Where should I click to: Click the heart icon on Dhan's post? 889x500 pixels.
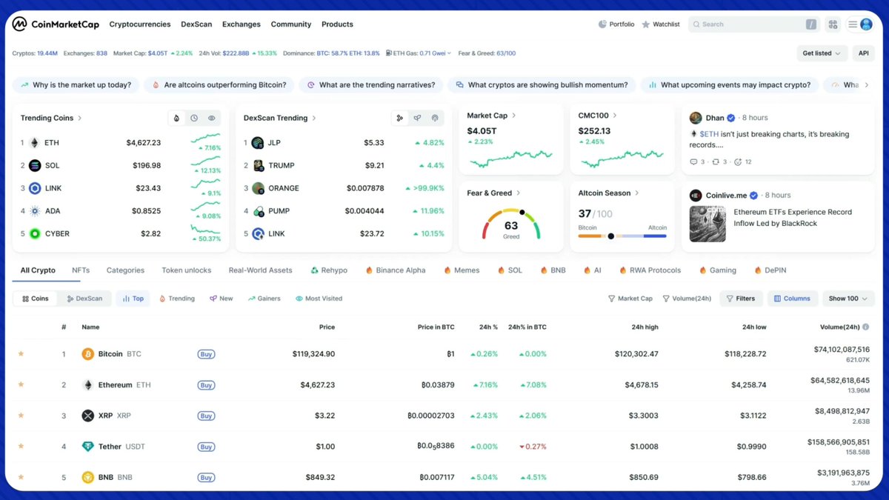pyautogui.click(x=737, y=161)
